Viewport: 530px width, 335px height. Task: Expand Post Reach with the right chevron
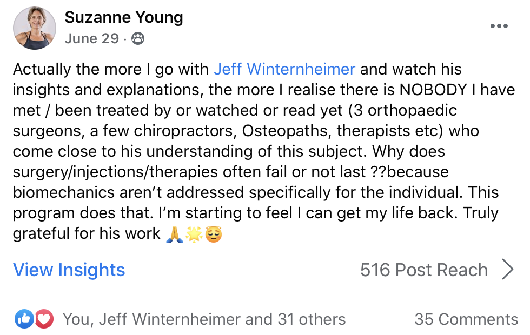coord(507,270)
